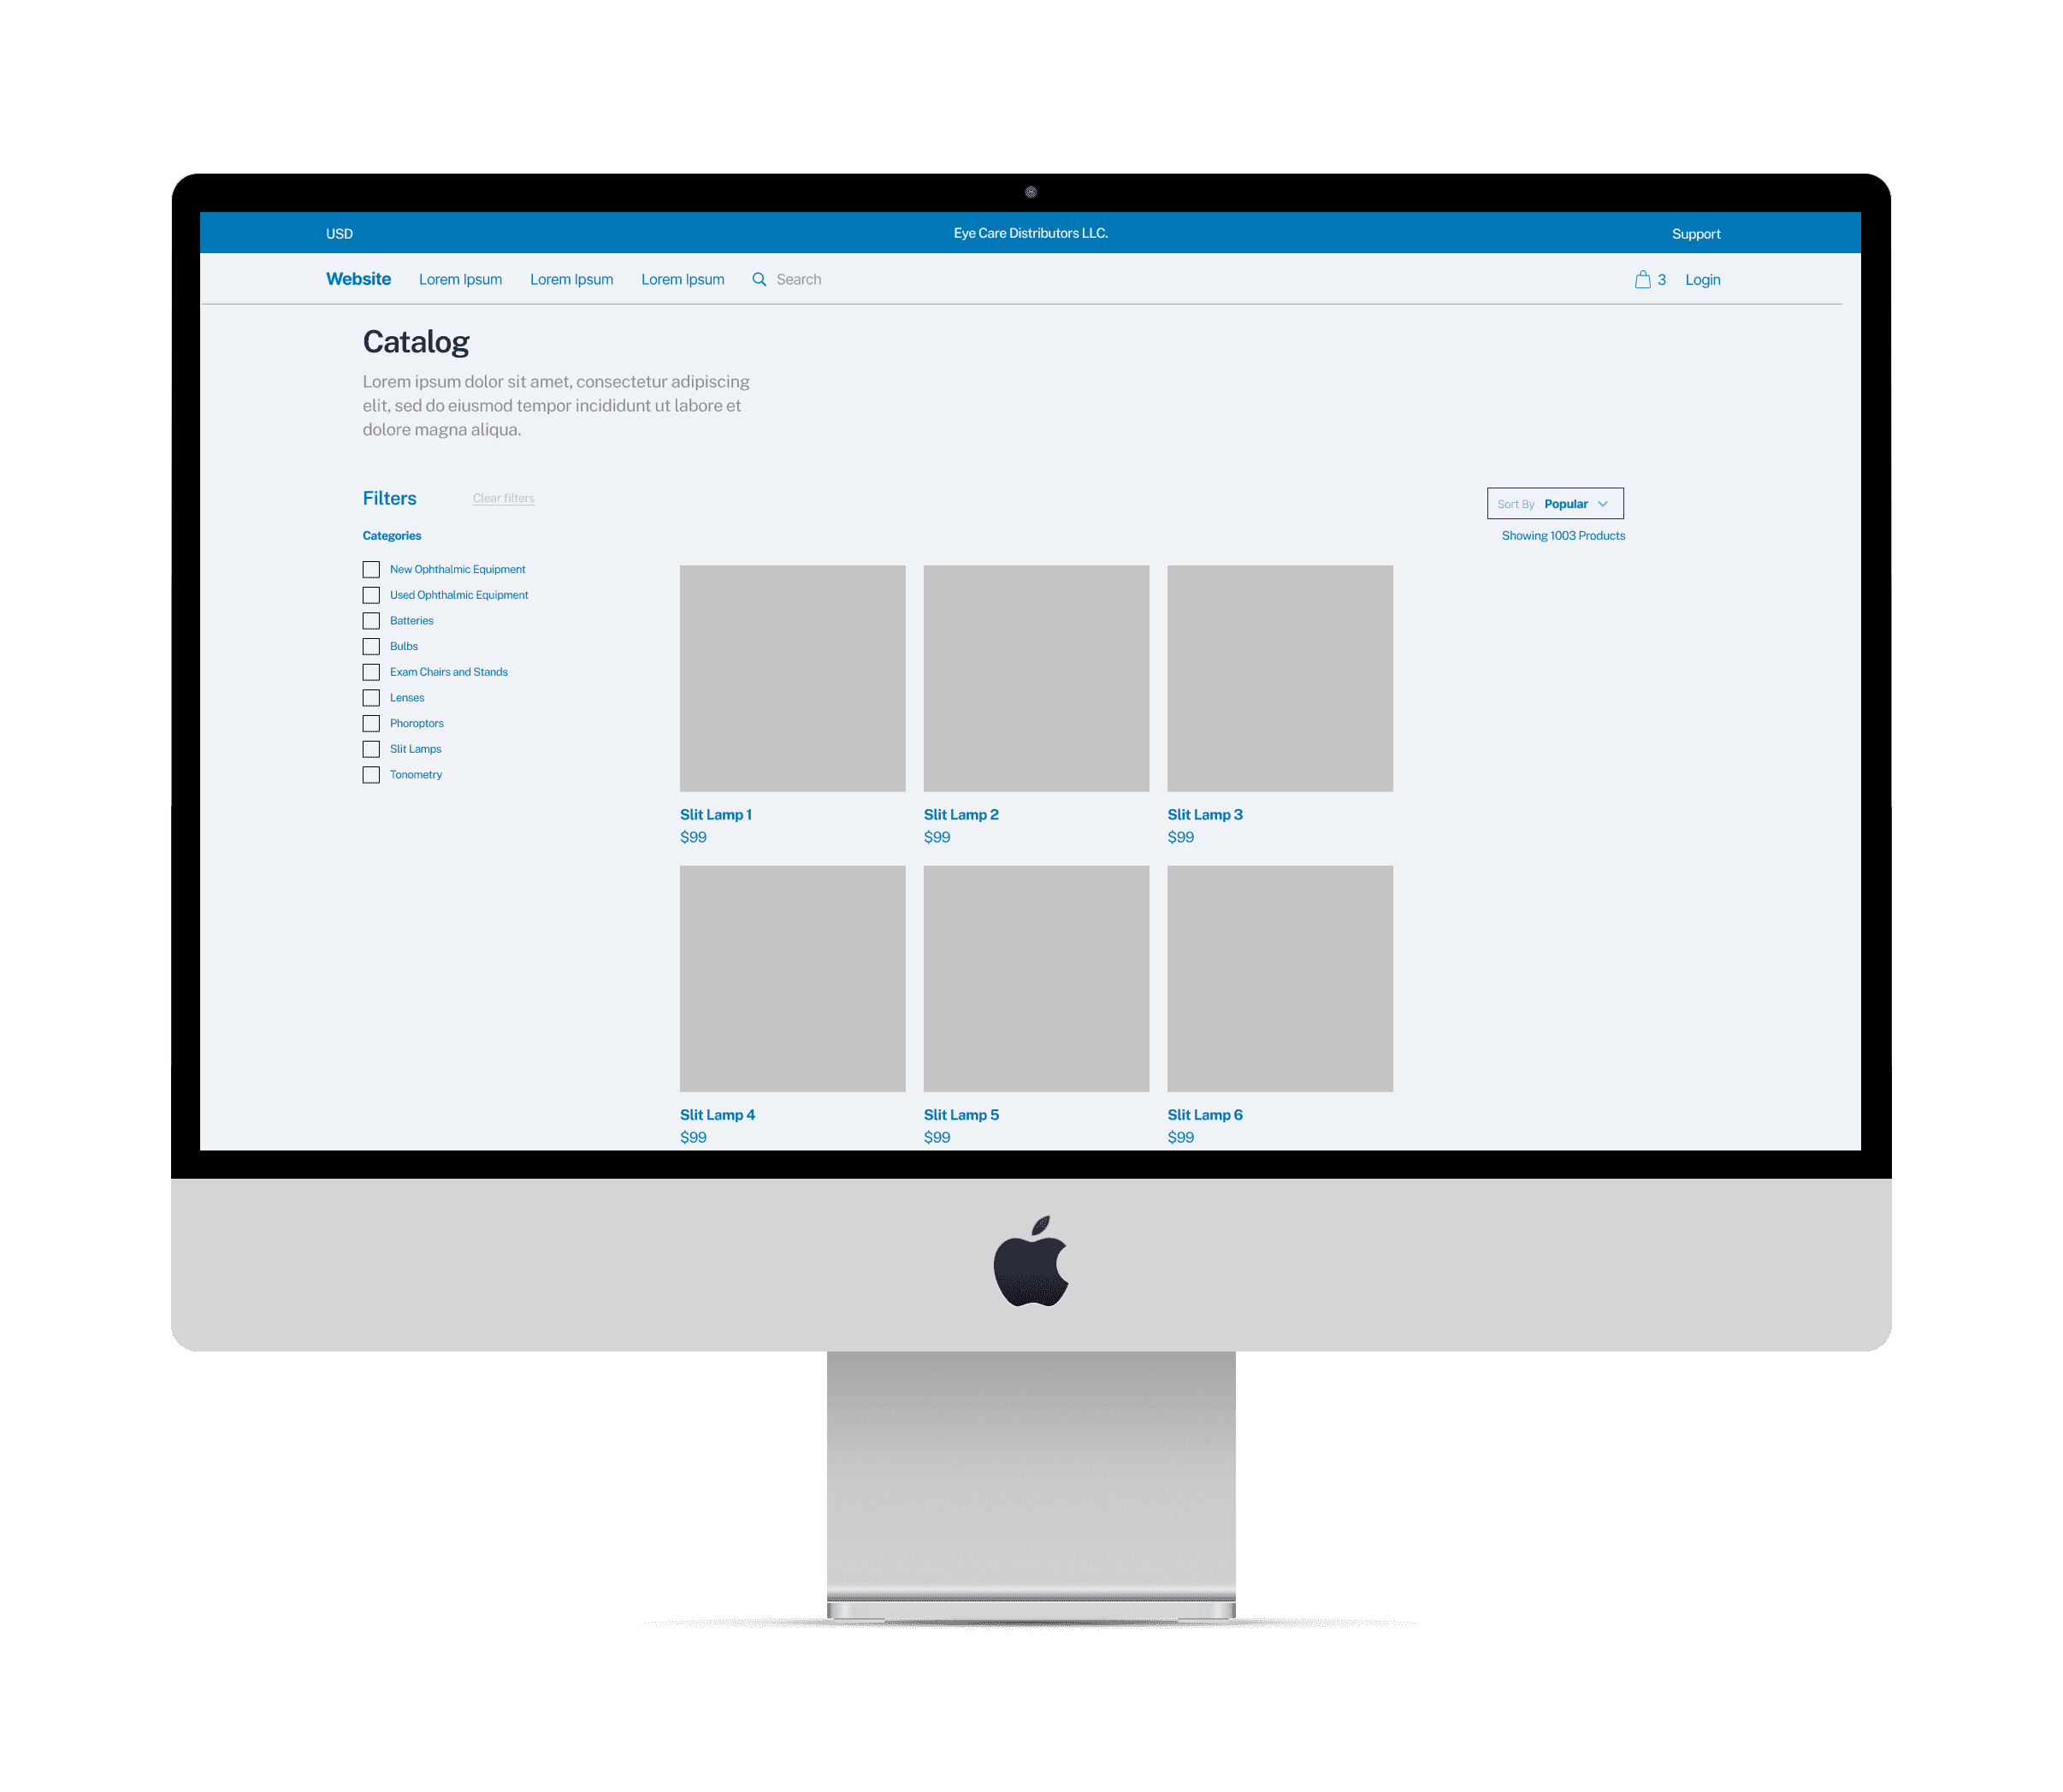
Task: Click the search magnifier icon
Action: (758, 279)
